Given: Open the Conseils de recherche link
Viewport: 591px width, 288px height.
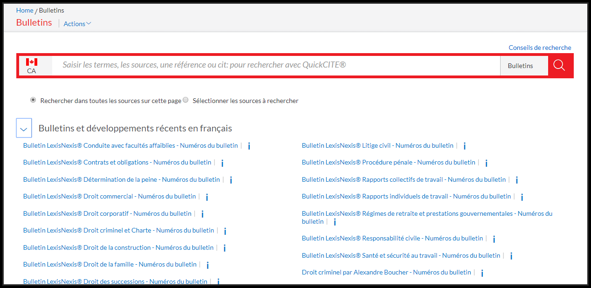Looking at the screenshot, I should (x=540, y=48).
